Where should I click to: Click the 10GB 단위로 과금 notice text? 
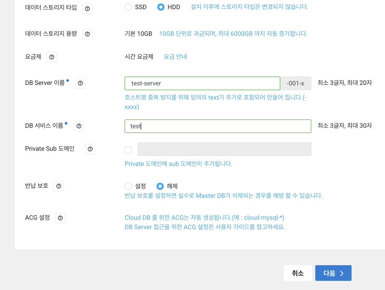coord(233,34)
